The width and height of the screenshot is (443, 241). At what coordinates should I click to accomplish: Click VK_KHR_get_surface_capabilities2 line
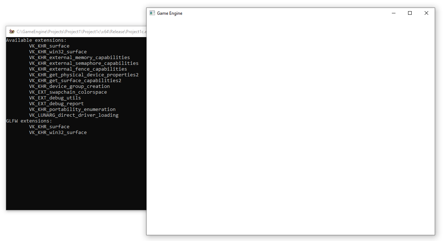(x=75, y=81)
